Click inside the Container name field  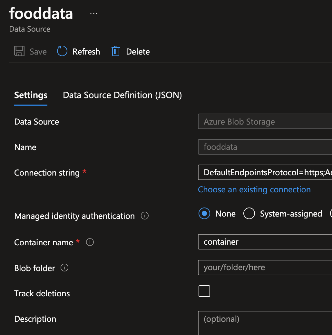pos(264,242)
